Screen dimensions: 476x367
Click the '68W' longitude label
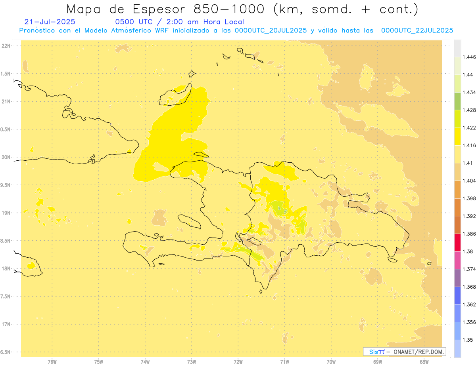click(x=424, y=362)
